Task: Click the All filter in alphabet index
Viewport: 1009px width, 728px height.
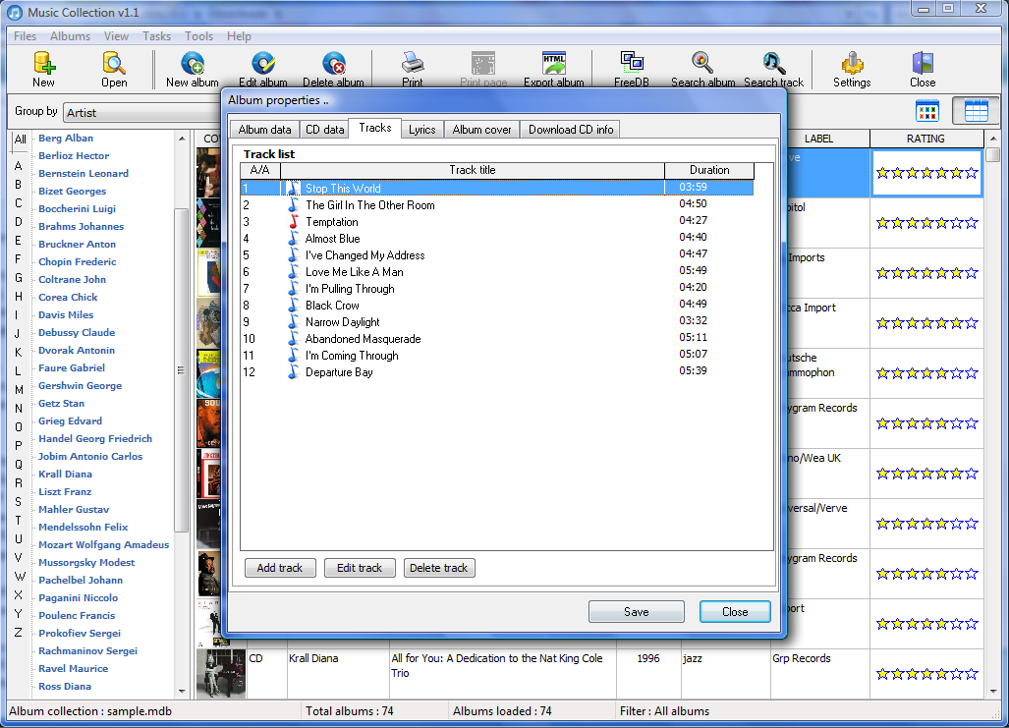Action: (x=20, y=140)
